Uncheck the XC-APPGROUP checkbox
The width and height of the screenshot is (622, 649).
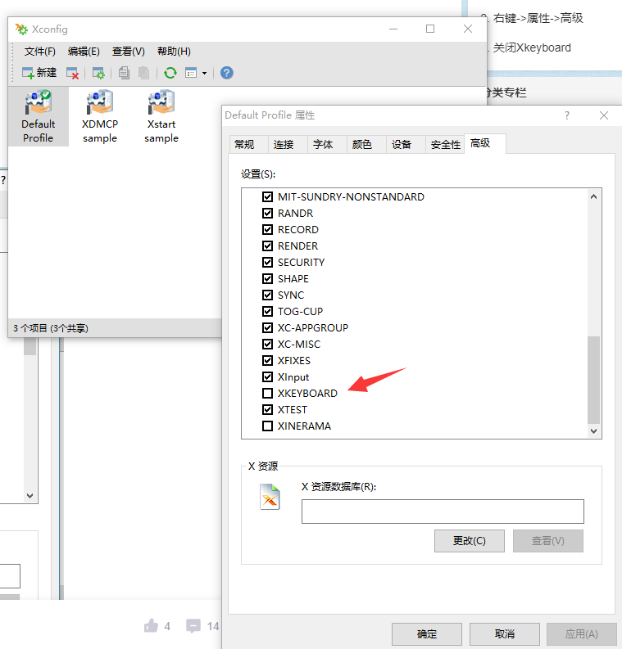pyautogui.click(x=268, y=327)
